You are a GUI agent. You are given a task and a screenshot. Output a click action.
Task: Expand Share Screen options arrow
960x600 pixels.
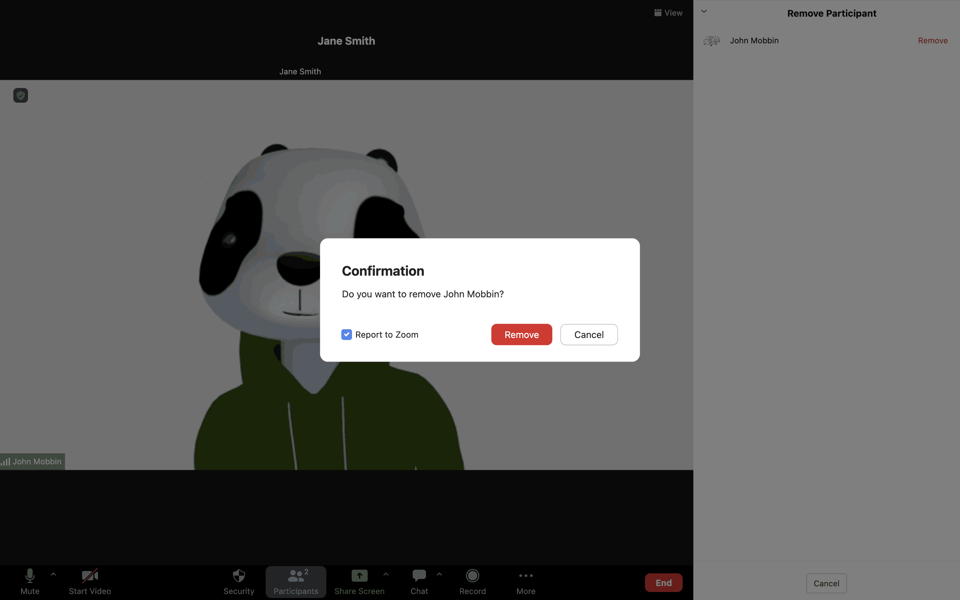386,574
